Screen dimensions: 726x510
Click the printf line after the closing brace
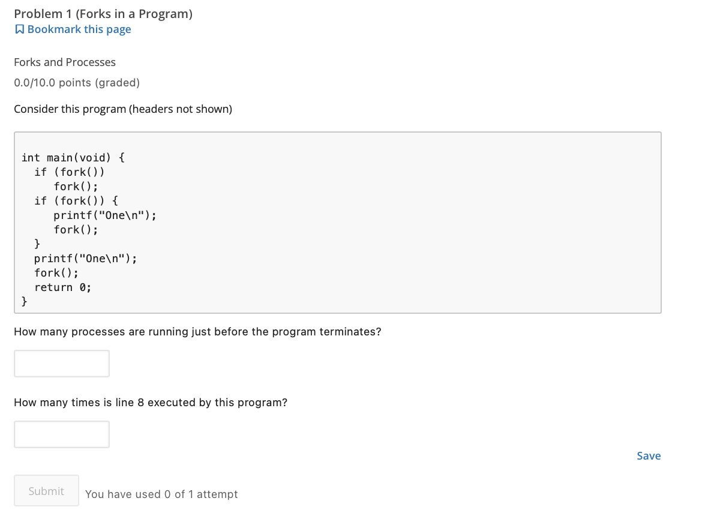coord(86,259)
